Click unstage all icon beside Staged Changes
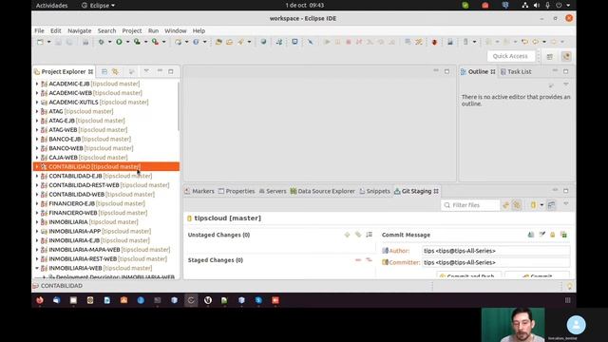The width and height of the screenshot is (608, 342). (x=369, y=259)
